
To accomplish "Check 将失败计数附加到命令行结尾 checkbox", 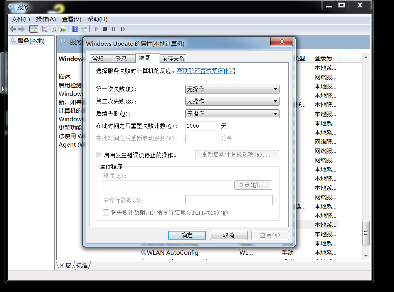I will (x=106, y=212).
